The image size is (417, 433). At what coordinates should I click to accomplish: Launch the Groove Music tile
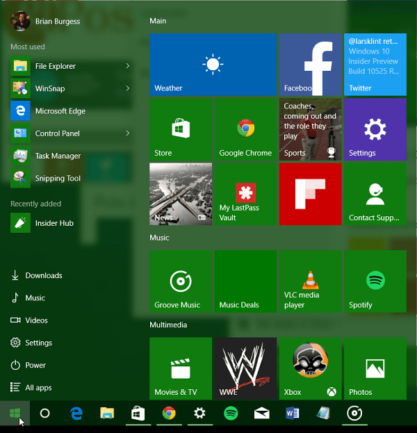point(181,281)
